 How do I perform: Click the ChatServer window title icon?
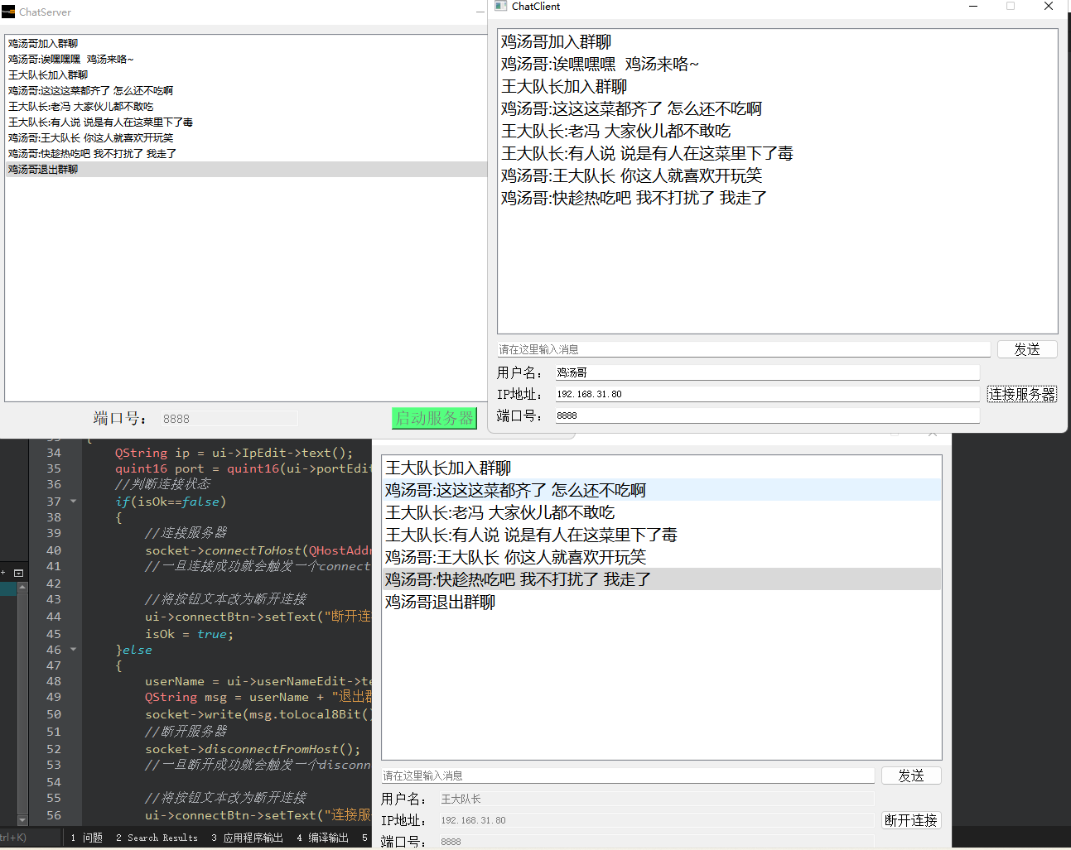[x=8, y=12]
